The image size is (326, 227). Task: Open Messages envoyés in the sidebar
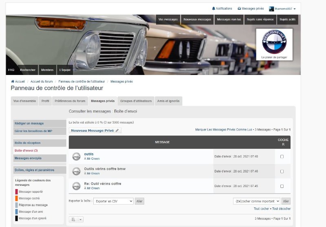coord(40,158)
